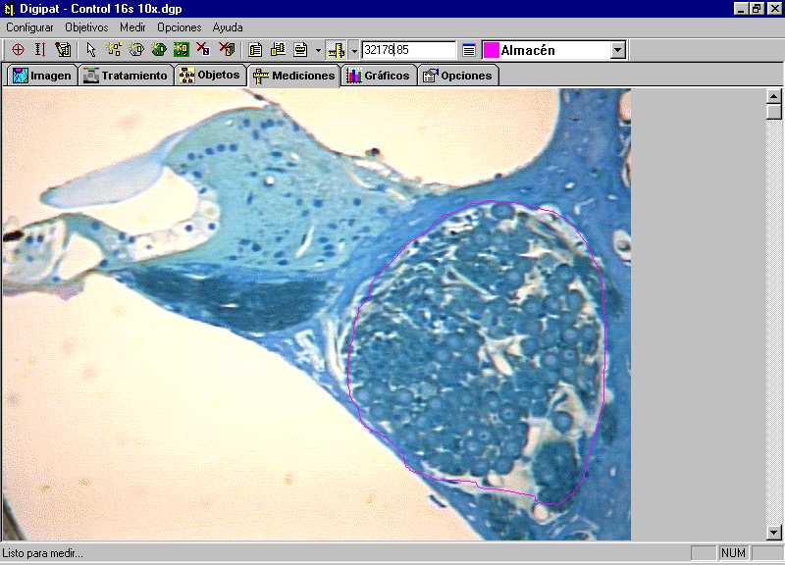Click the measurement value field 32178.85
Screen dimensions: 785x565
coord(408,50)
